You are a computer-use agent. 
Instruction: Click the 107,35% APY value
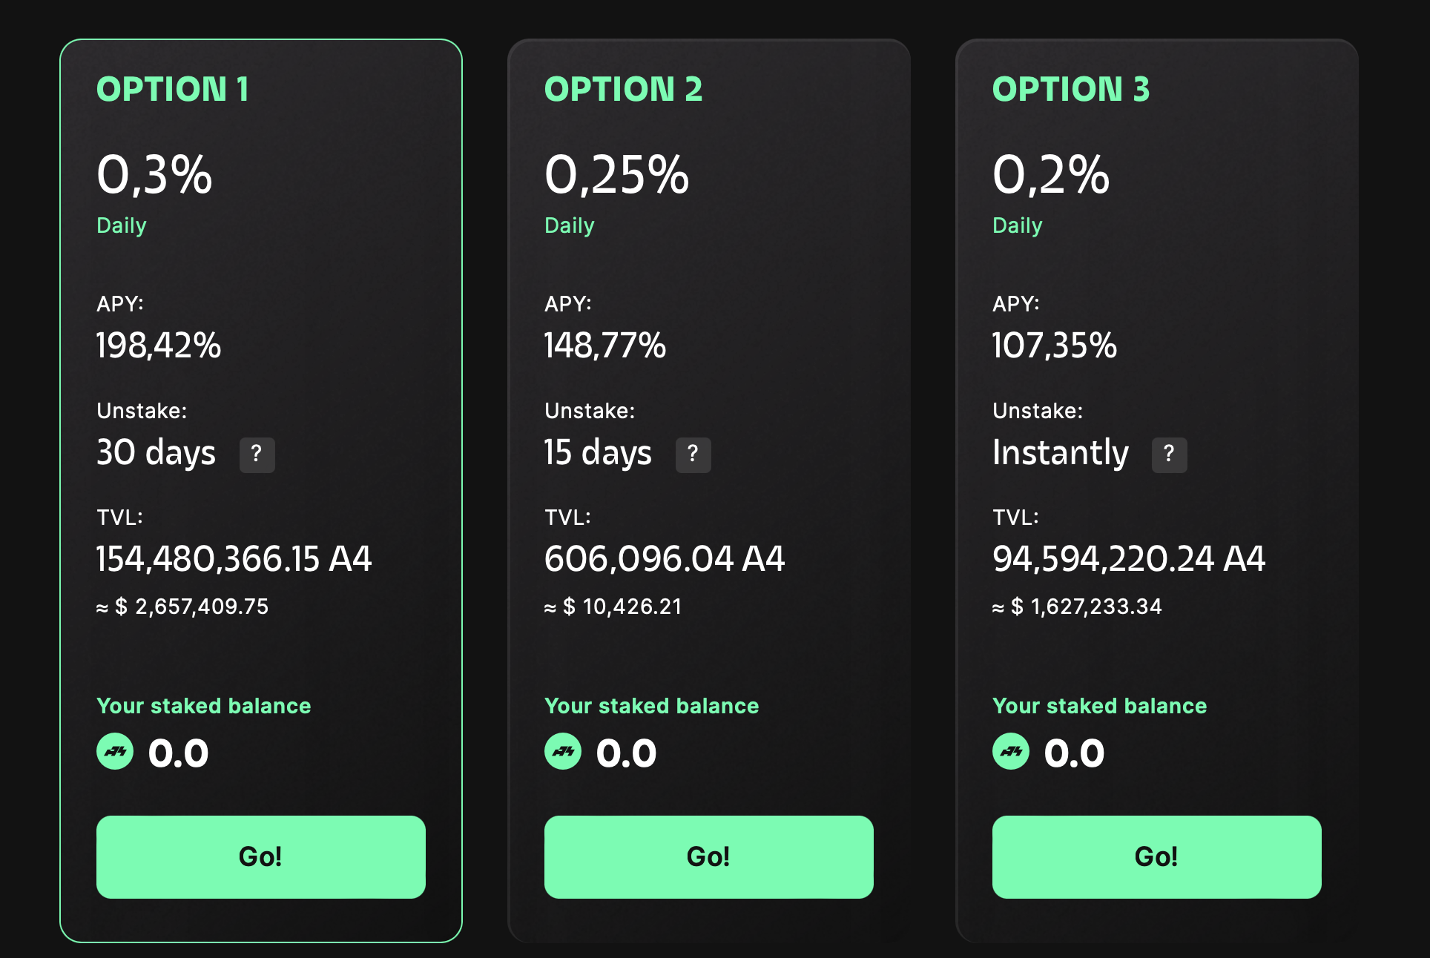pos(1055,346)
